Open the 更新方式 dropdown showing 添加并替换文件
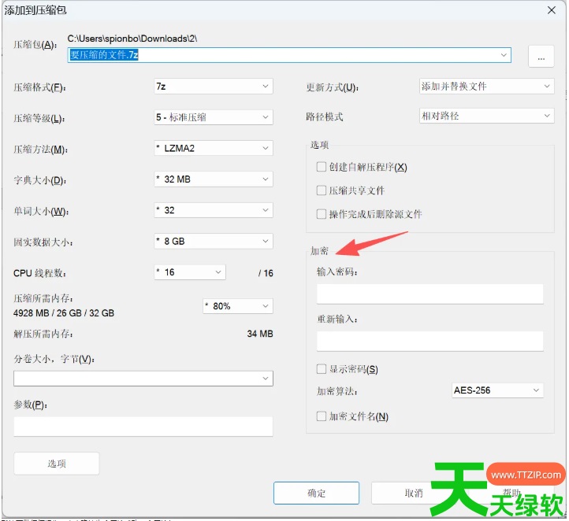 [x=486, y=87]
